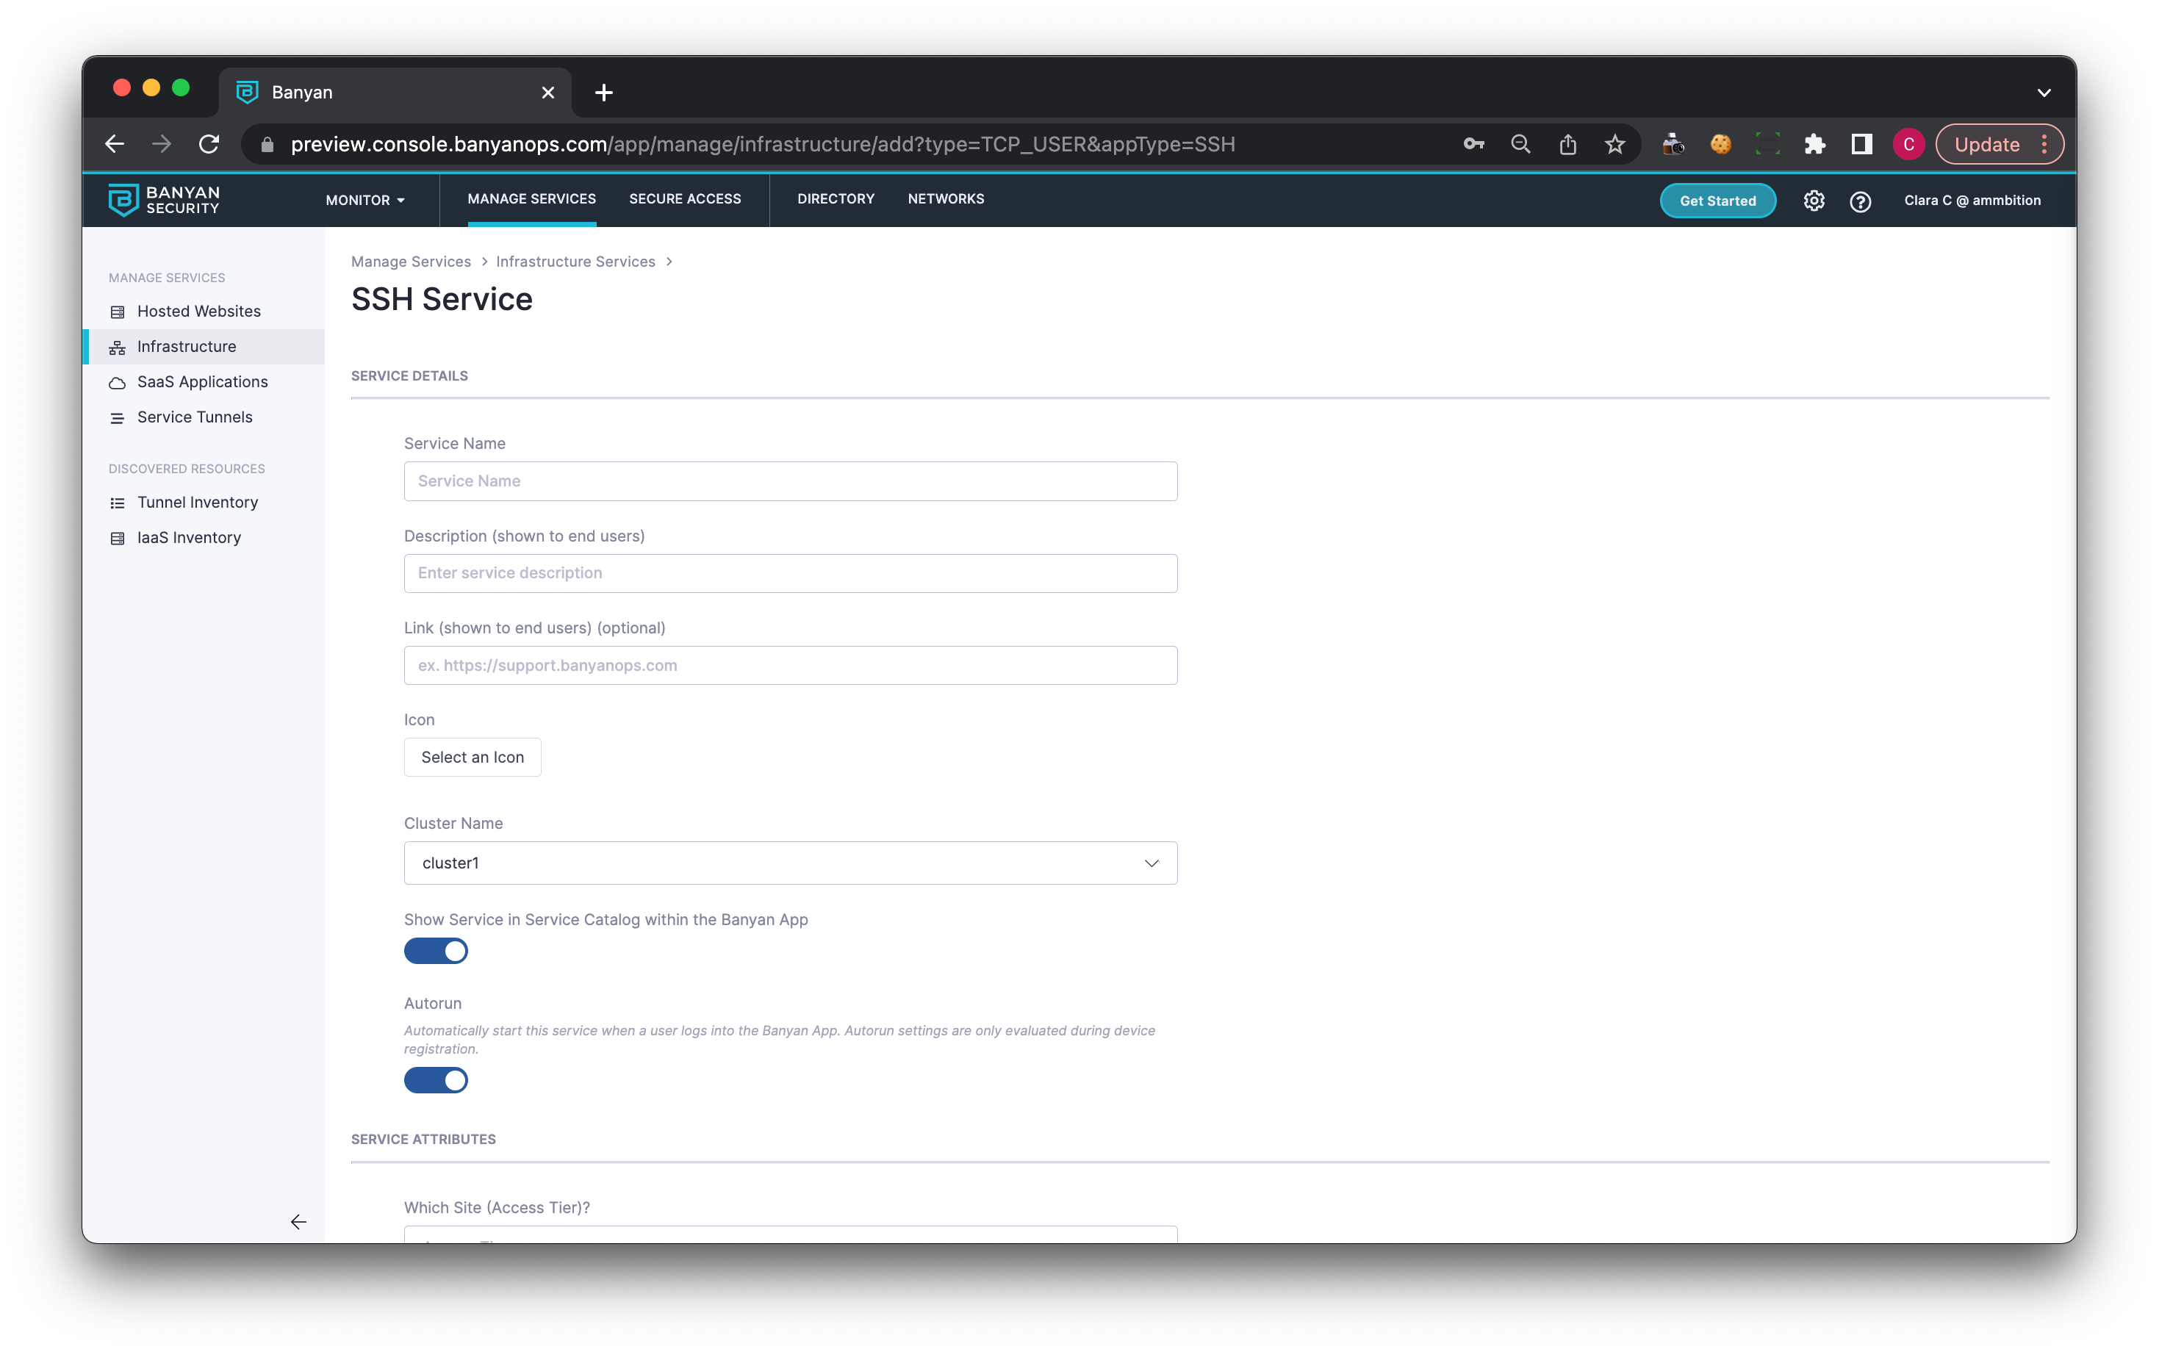Disable Show Service in Service Catalog toggle

[x=437, y=951]
